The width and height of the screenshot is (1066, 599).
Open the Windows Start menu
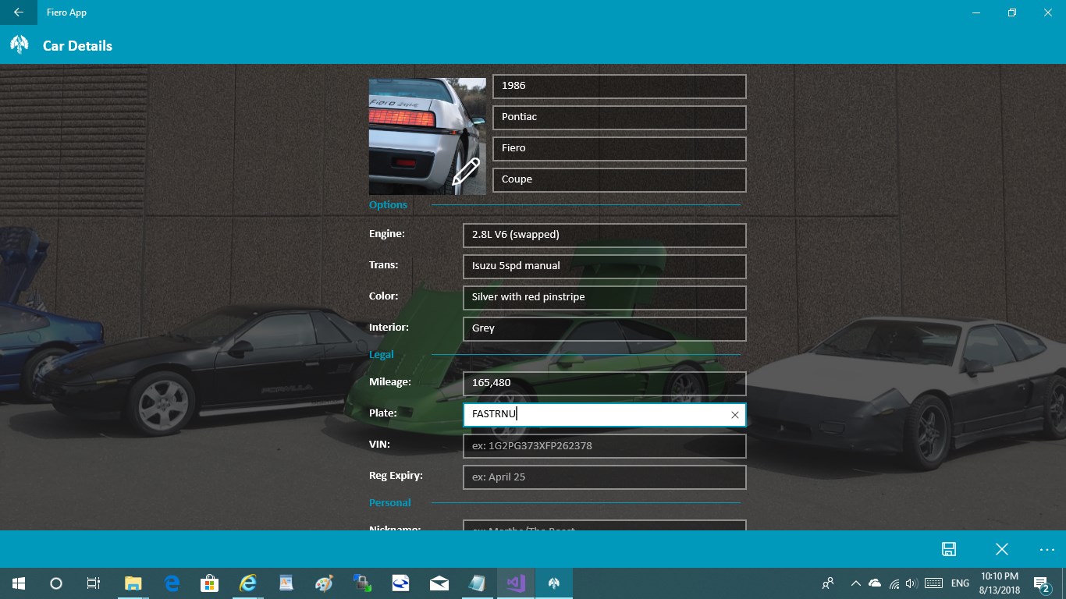pos(19,583)
